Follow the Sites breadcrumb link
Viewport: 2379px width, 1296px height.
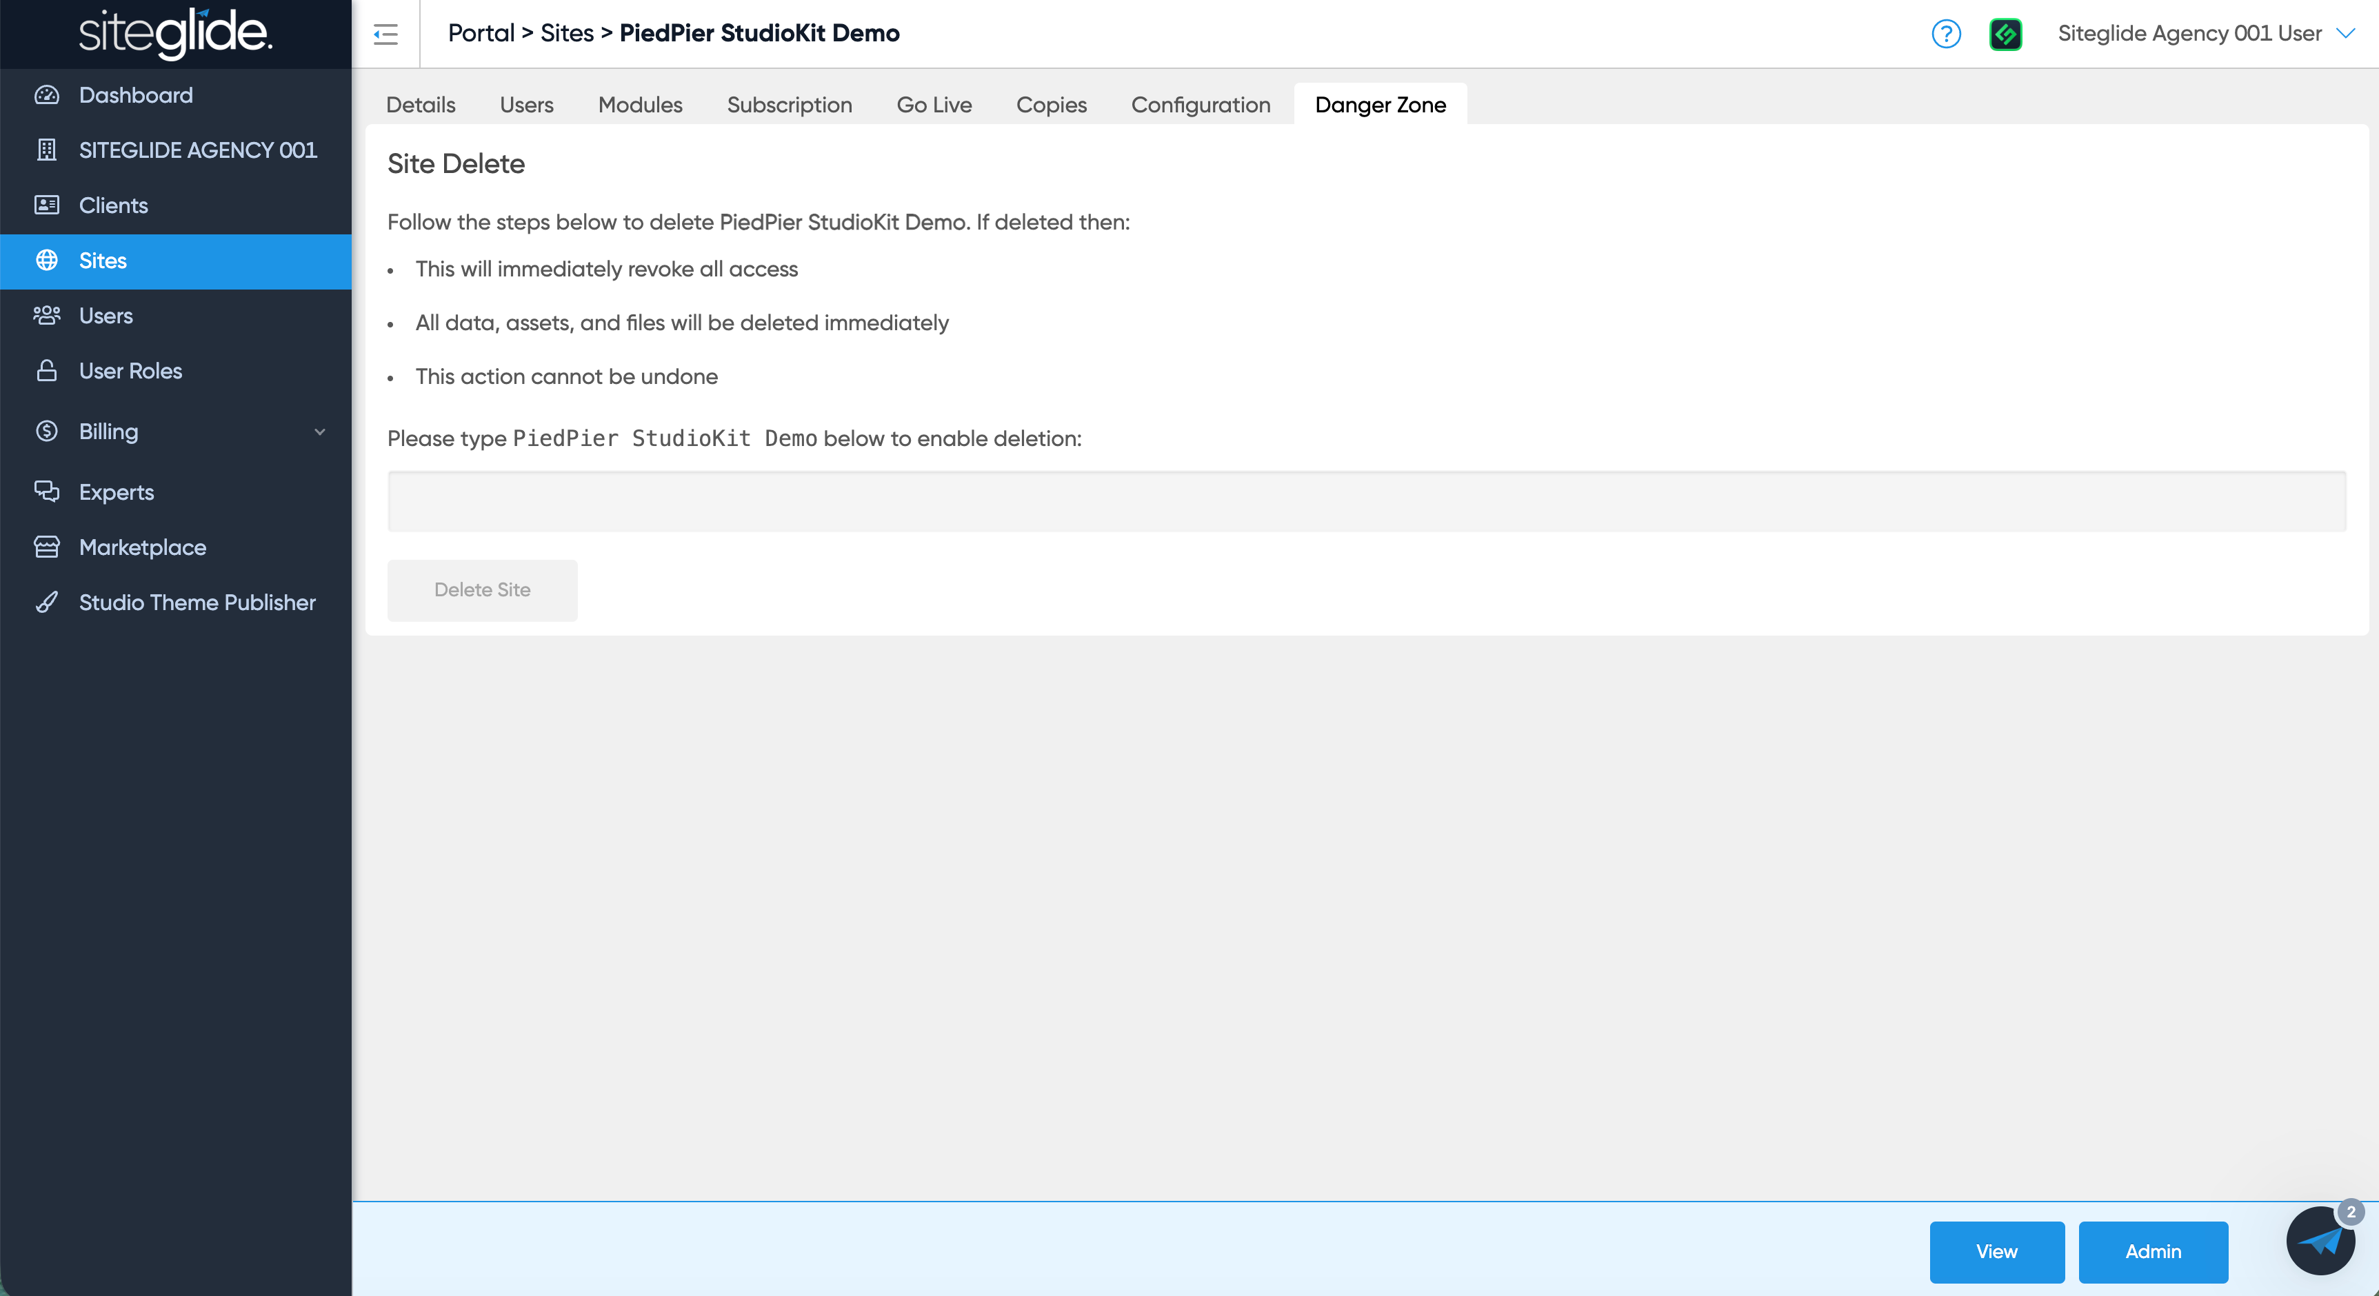(x=567, y=33)
